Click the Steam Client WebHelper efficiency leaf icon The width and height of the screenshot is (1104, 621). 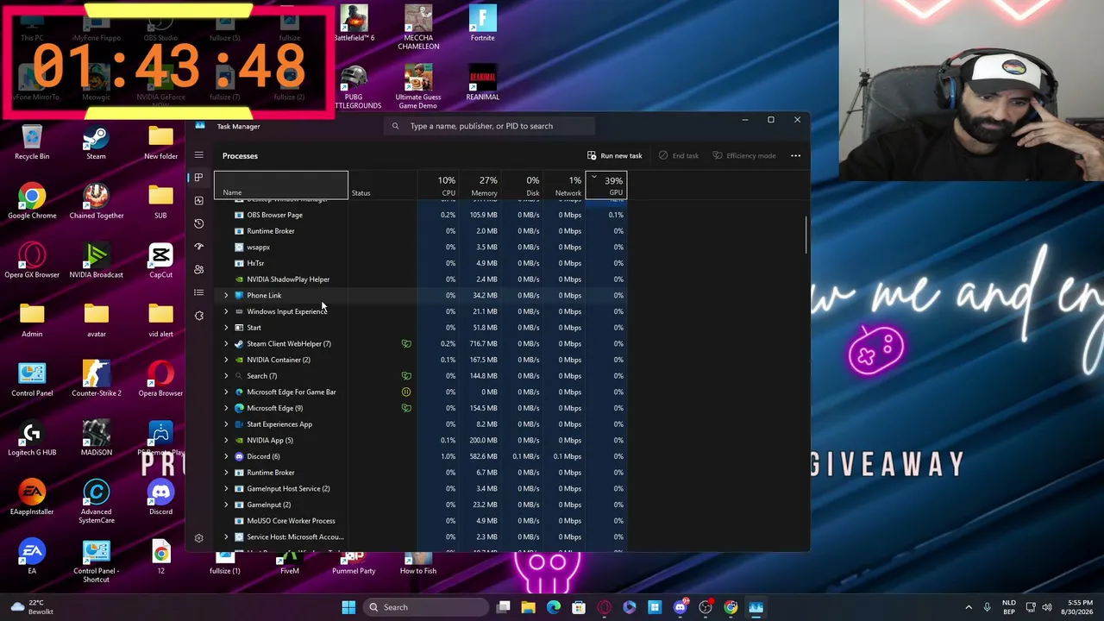406,343
